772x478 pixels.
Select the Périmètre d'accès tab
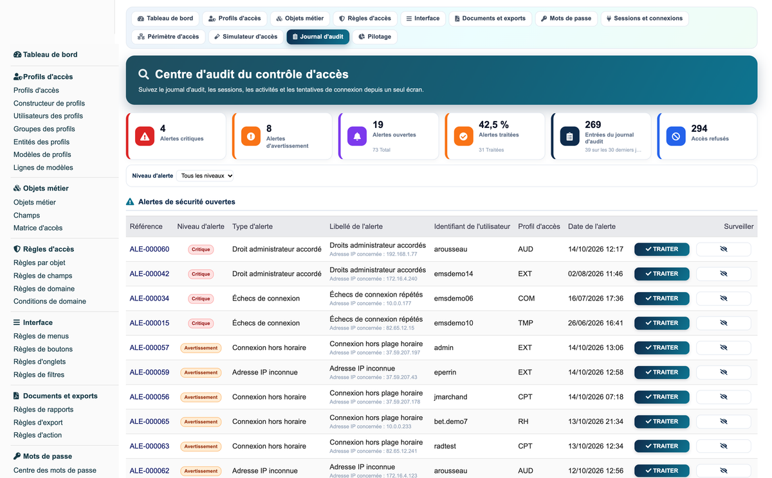168,37
